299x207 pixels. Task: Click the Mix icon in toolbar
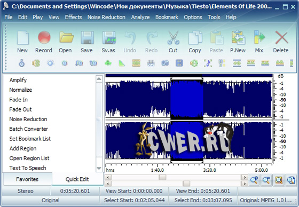tap(259, 42)
